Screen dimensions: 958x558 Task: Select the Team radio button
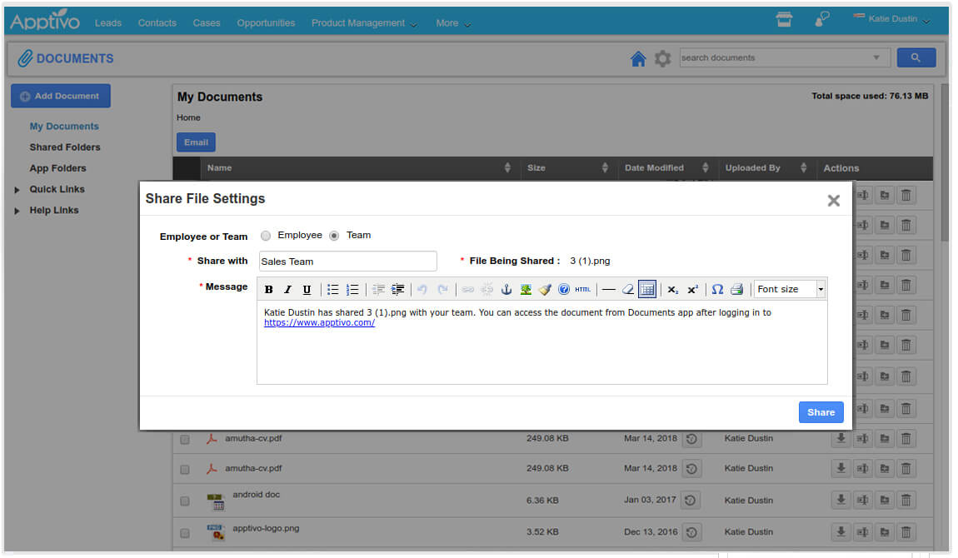pos(334,236)
